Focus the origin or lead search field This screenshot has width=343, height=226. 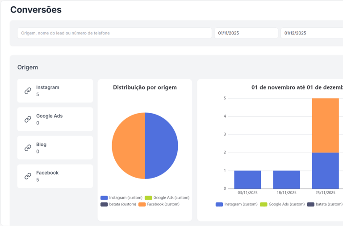[x=114, y=33]
